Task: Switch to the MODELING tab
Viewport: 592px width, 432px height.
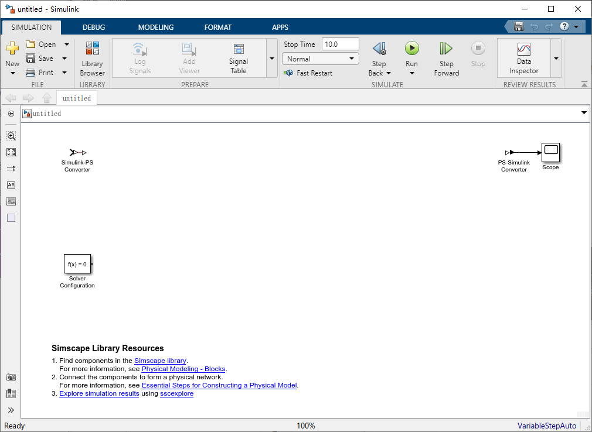Action: (x=156, y=27)
